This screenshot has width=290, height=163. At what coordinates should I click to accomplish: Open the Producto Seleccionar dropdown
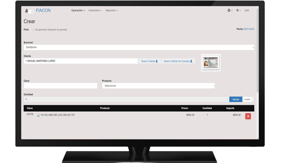pos(158,86)
